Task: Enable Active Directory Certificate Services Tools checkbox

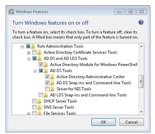Action: coord(34,52)
